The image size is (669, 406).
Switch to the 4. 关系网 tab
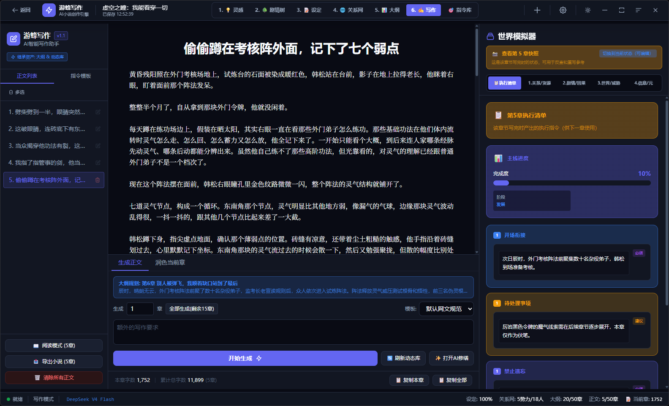coord(348,10)
